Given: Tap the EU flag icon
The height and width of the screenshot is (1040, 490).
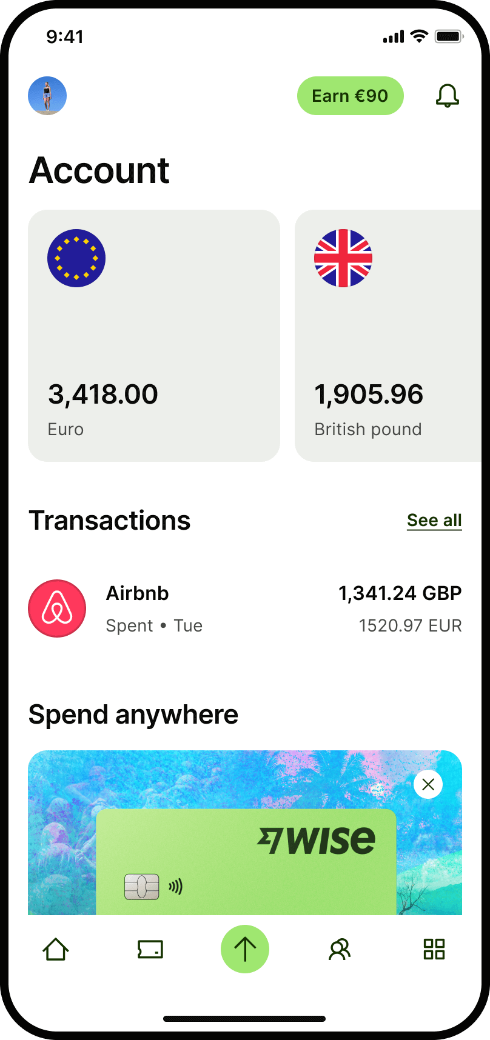Looking at the screenshot, I should pyautogui.click(x=76, y=258).
